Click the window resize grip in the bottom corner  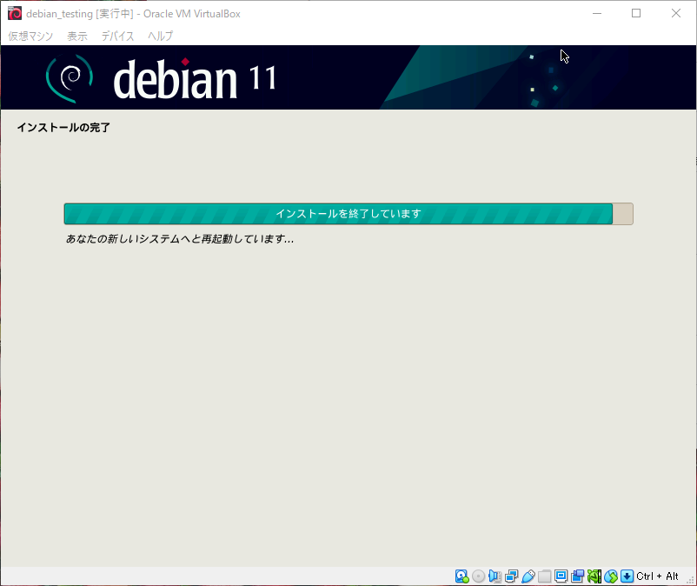pyautogui.click(x=690, y=579)
